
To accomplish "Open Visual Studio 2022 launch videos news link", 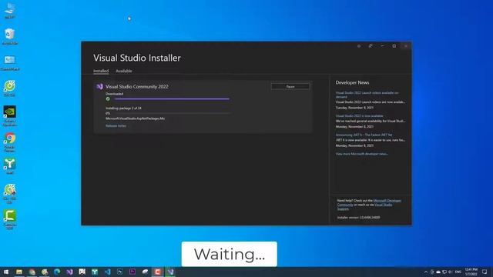I will click(x=367, y=95).
